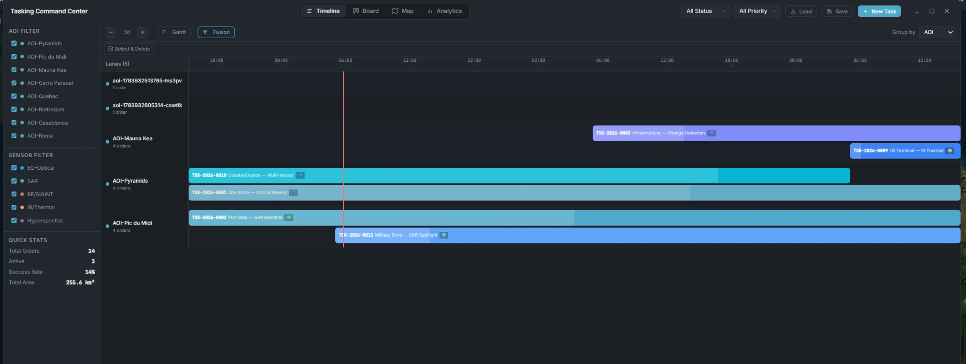Image resolution: width=966 pixels, height=364 pixels.
Task: Zoom in the timeline with plus button
Action: [x=142, y=32]
